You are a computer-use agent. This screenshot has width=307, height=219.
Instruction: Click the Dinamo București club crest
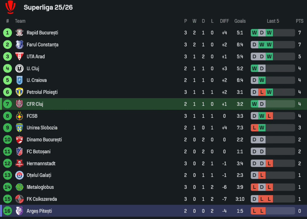[19, 140]
